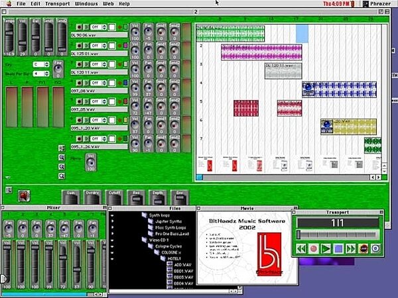Click the small icon left of the speaker
The width and height of the screenshot is (398, 298).
click(9, 190)
